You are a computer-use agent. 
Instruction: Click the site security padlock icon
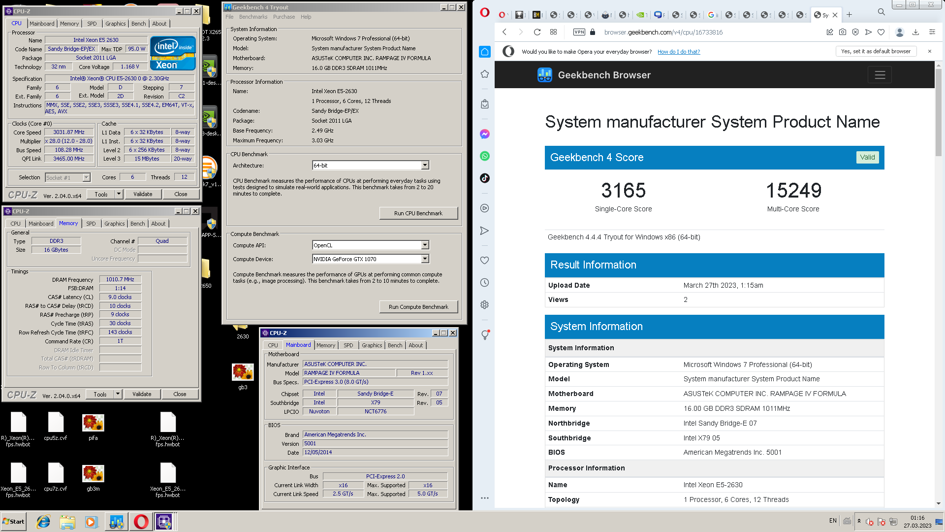pos(593,32)
